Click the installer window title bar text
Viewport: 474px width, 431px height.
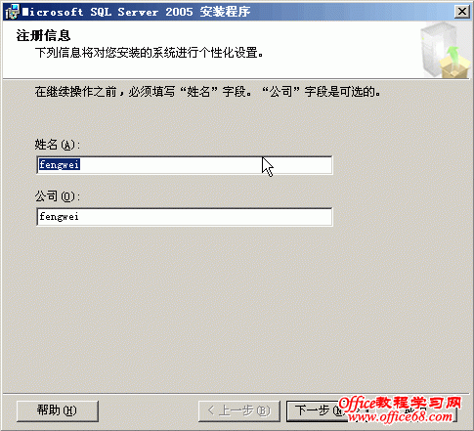point(136,12)
